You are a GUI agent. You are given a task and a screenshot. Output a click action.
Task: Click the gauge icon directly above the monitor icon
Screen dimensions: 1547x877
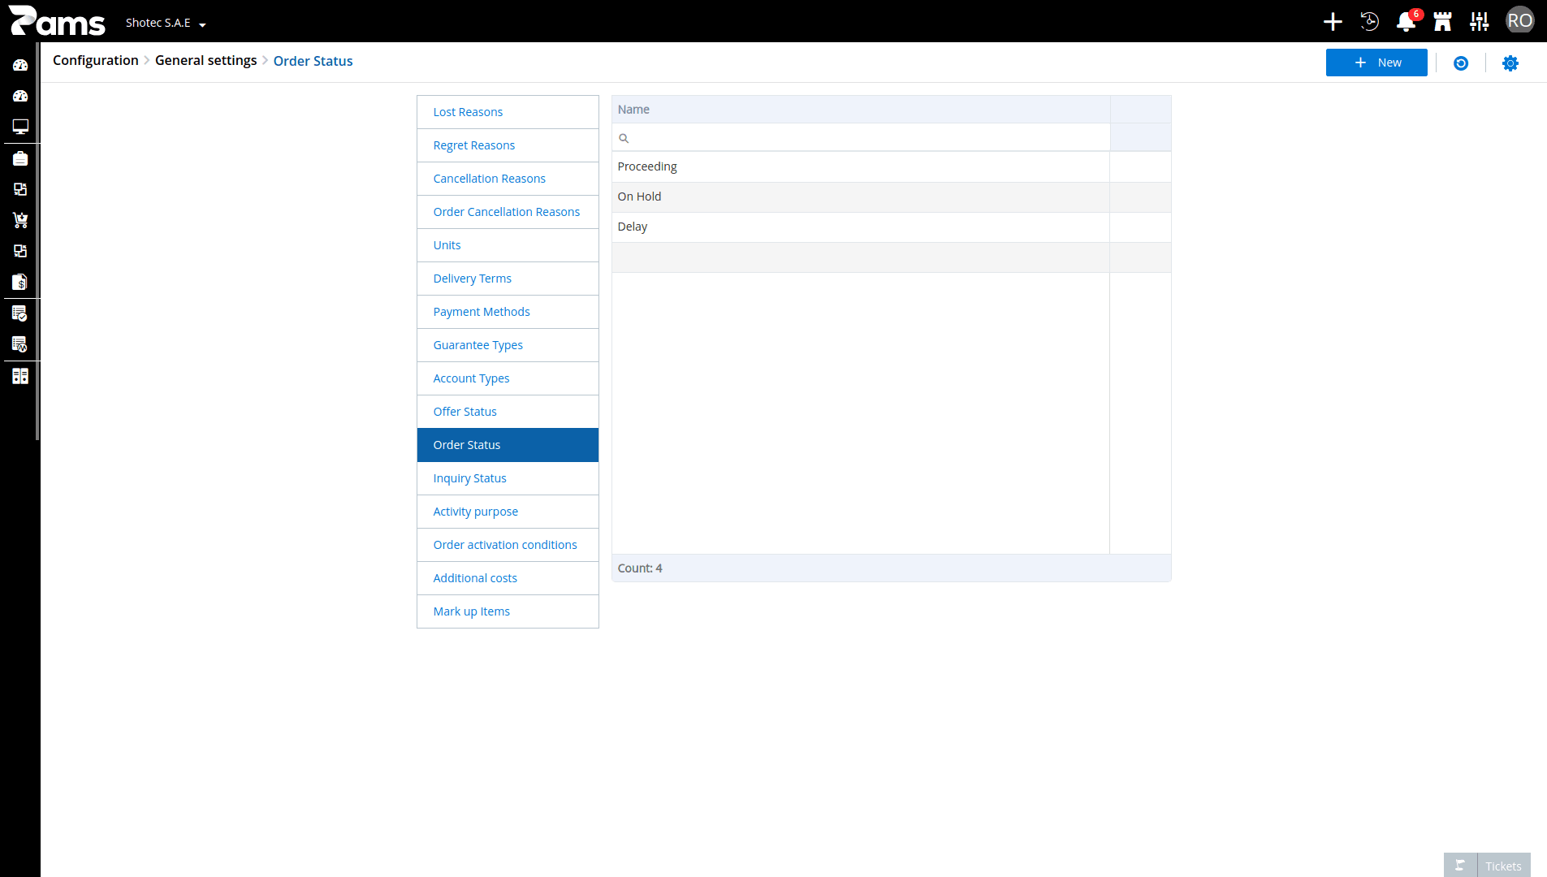coord(20,96)
